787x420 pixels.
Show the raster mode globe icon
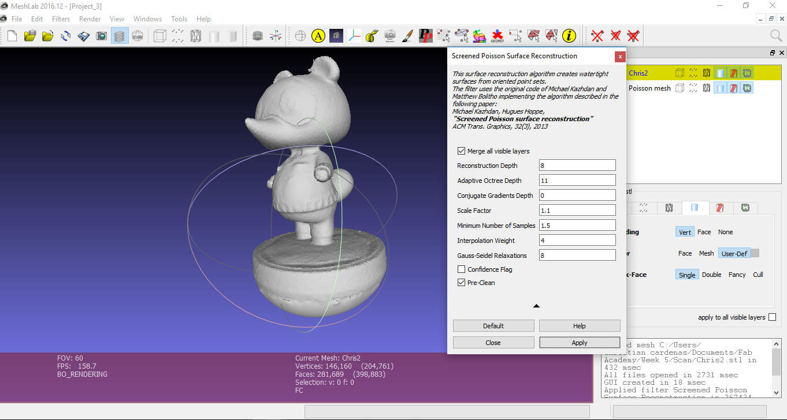pos(138,36)
